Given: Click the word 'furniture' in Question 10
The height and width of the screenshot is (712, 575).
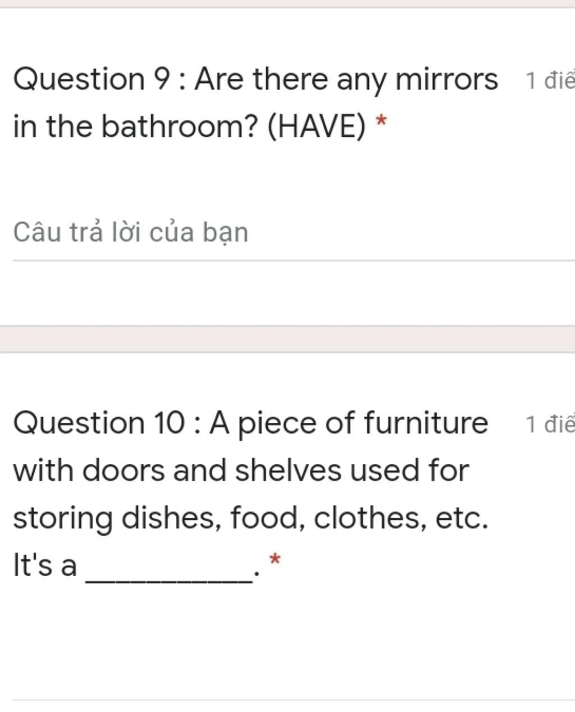Looking at the screenshot, I should tap(426, 423).
